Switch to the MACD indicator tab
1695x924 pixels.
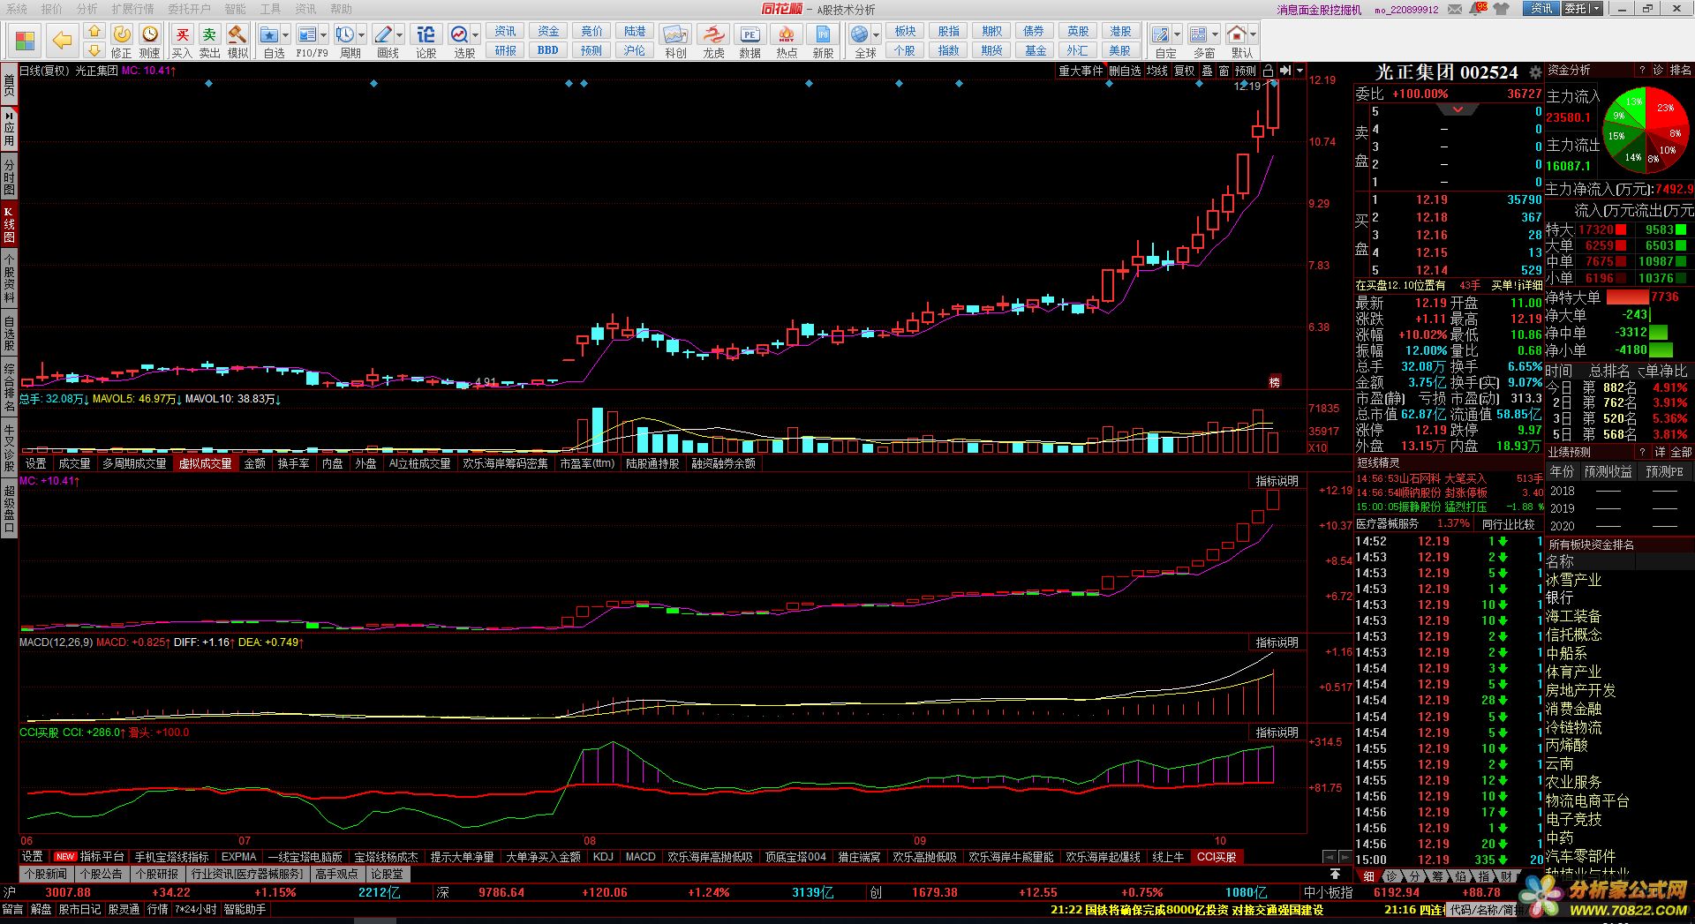pyautogui.click(x=640, y=857)
